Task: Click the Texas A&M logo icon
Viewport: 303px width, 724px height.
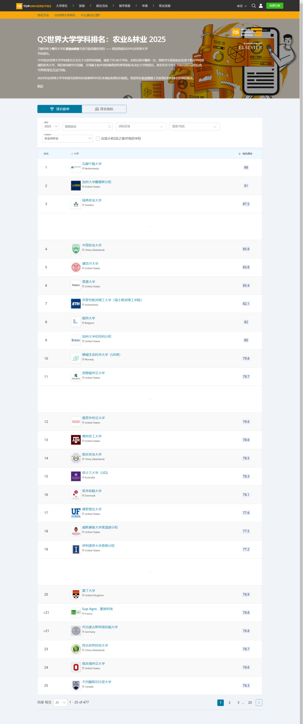Action: 76,440
